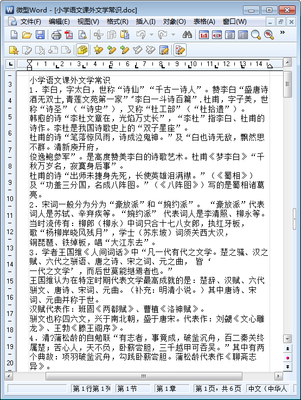Click status bar '第 1 行第 1 列'

[x=92, y=389]
